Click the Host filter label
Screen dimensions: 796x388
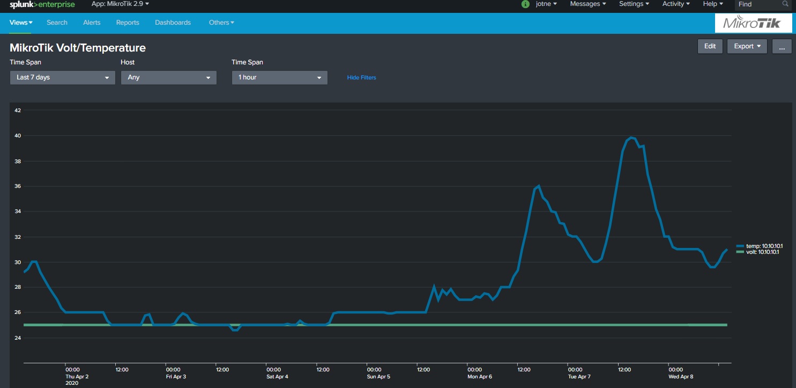pyautogui.click(x=128, y=62)
